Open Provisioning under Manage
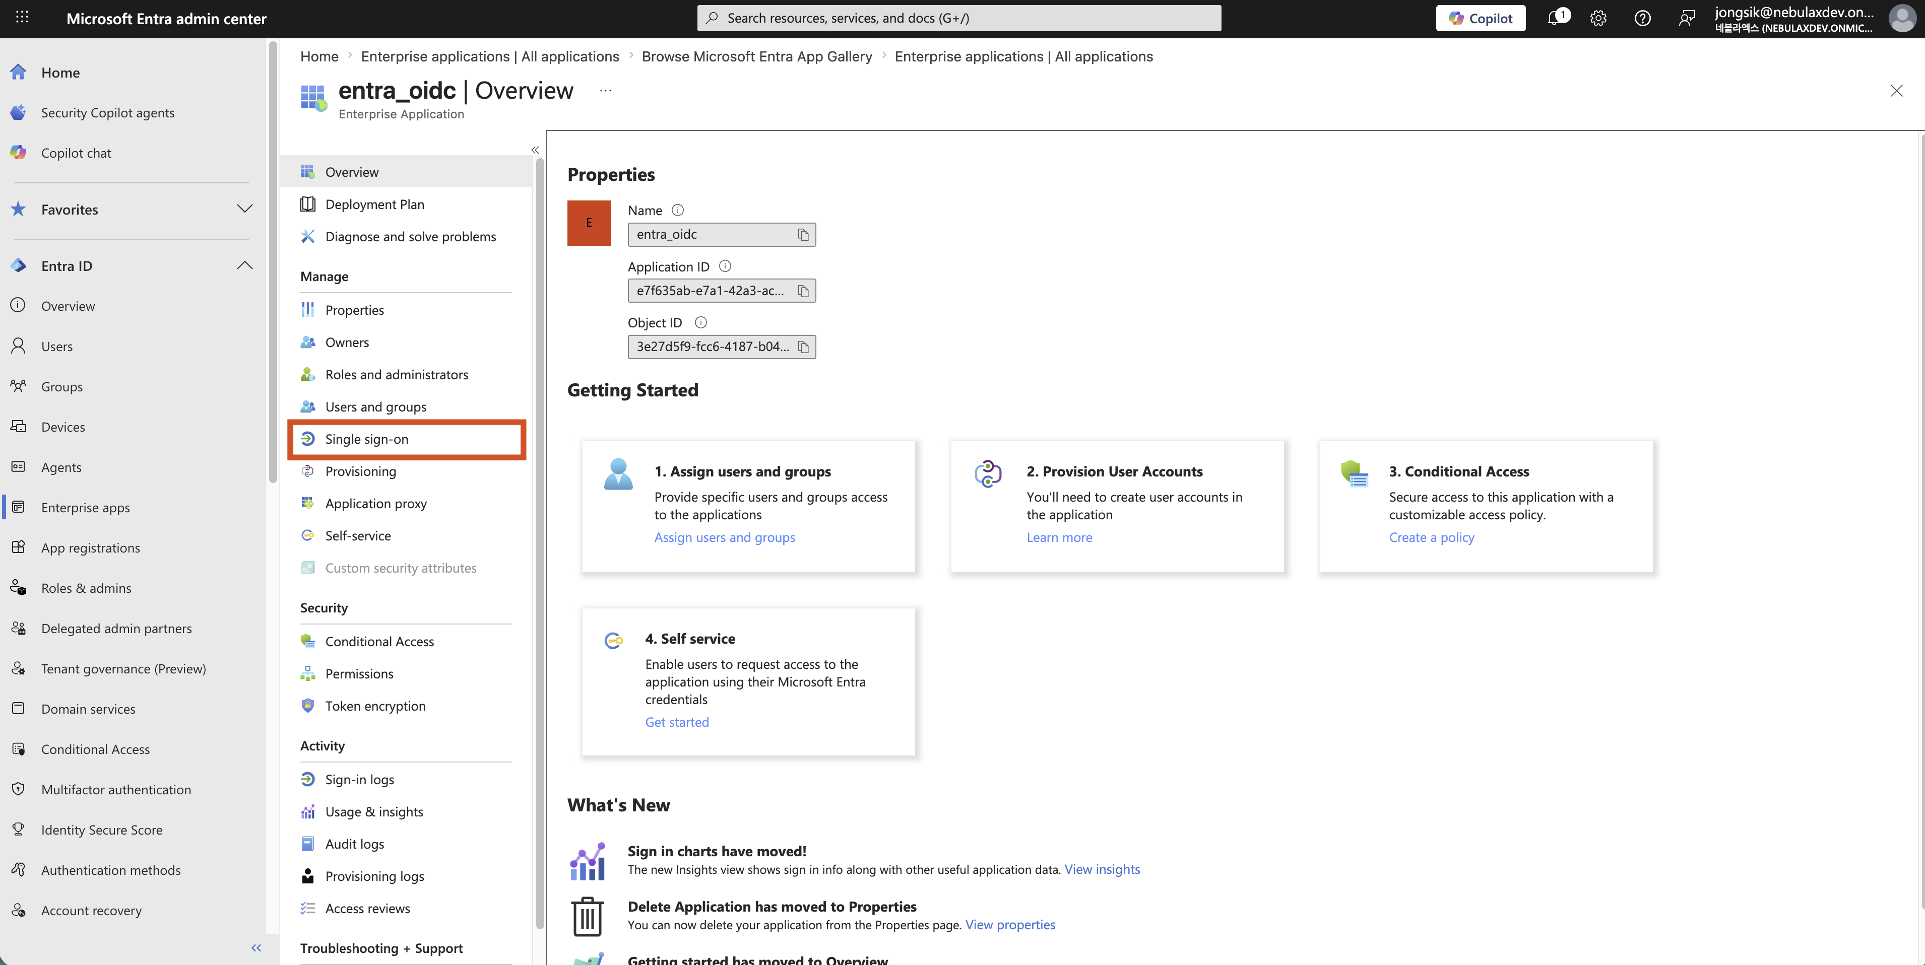This screenshot has width=1925, height=965. click(360, 471)
